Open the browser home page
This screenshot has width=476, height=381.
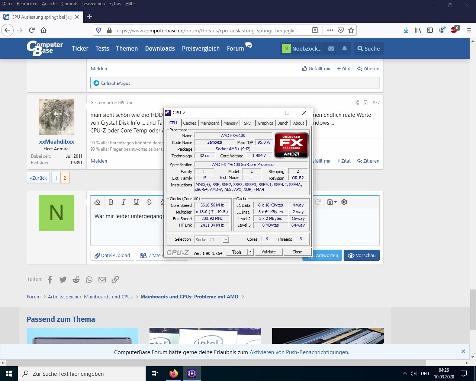click(44, 30)
